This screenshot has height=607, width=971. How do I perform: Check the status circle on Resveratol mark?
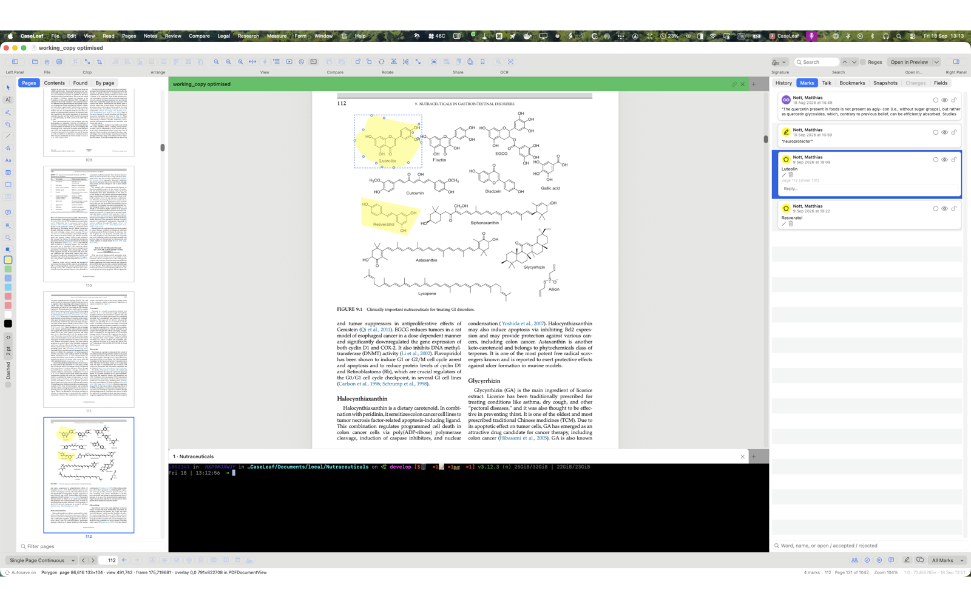935,209
